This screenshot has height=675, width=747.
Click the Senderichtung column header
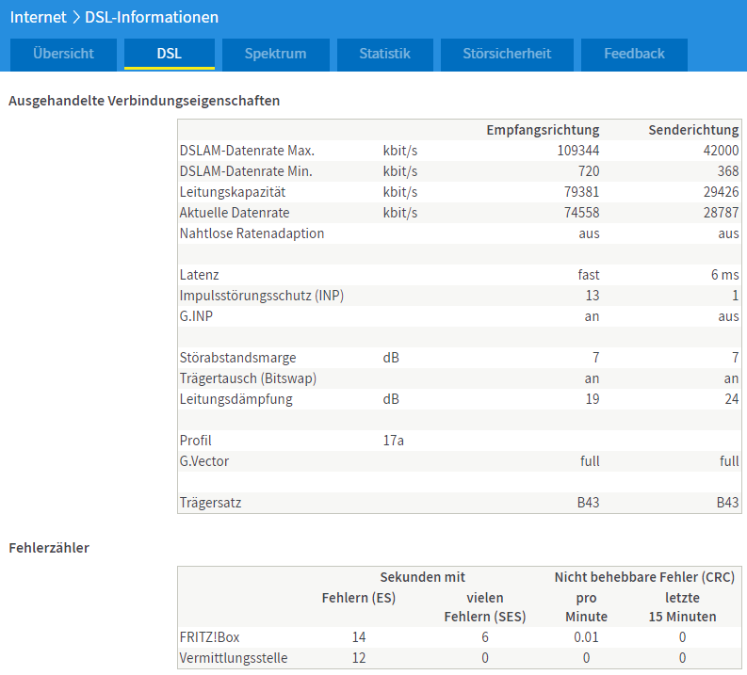point(693,130)
